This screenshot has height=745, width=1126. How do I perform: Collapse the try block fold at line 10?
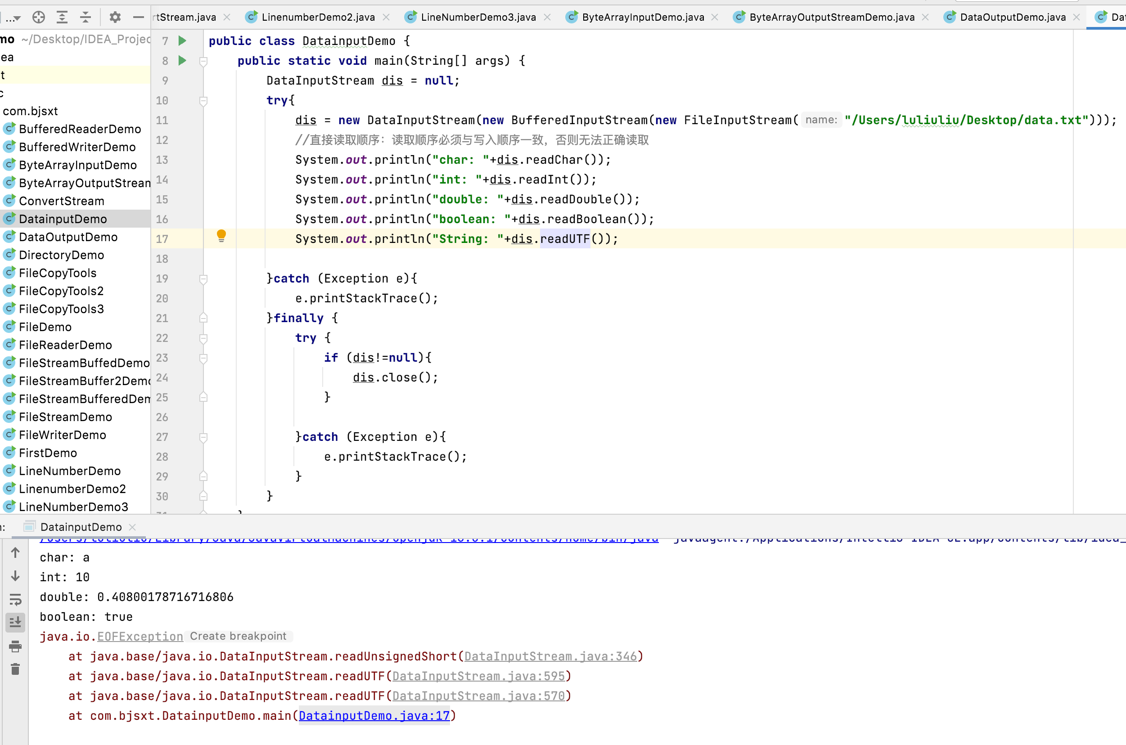tap(203, 101)
